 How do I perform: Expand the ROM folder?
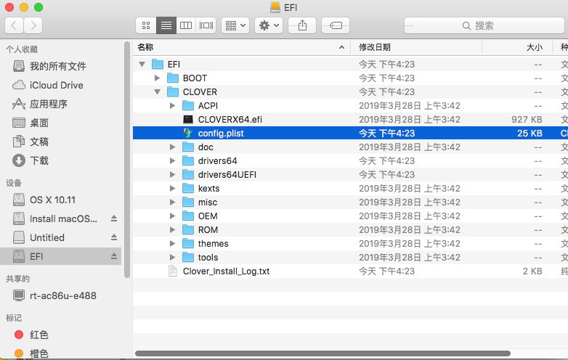(172, 230)
